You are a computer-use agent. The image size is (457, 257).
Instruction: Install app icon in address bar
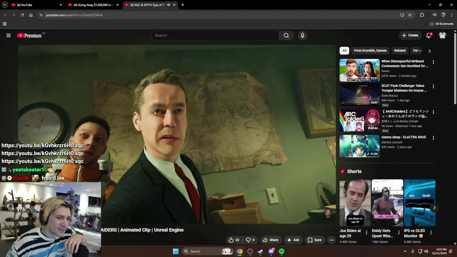(x=402, y=15)
